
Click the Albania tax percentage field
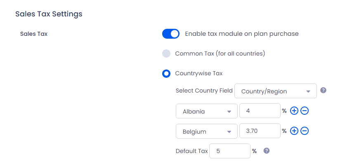coord(260,111)
